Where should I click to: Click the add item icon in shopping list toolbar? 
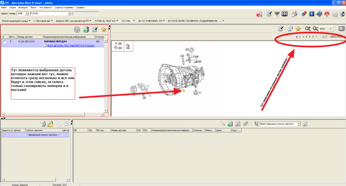tap(230, 124)
